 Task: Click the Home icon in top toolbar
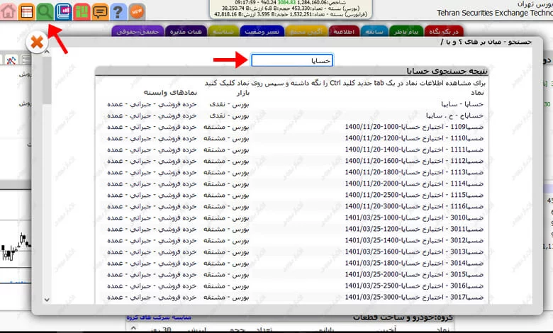[x=9, y=11]
